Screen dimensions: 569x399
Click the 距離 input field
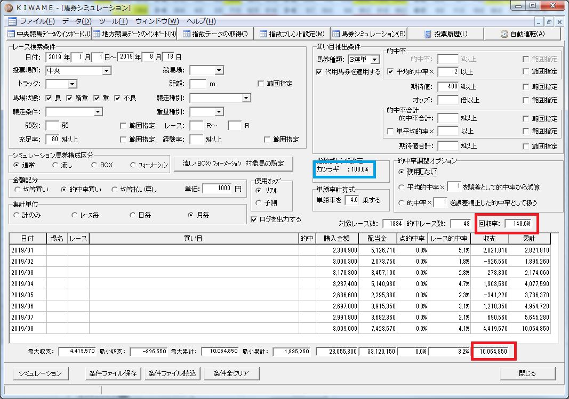198,84
